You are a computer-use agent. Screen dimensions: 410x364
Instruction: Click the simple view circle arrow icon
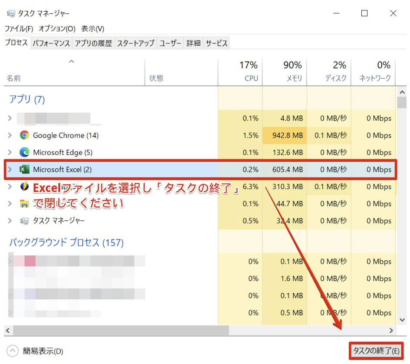tap(13, 351)
